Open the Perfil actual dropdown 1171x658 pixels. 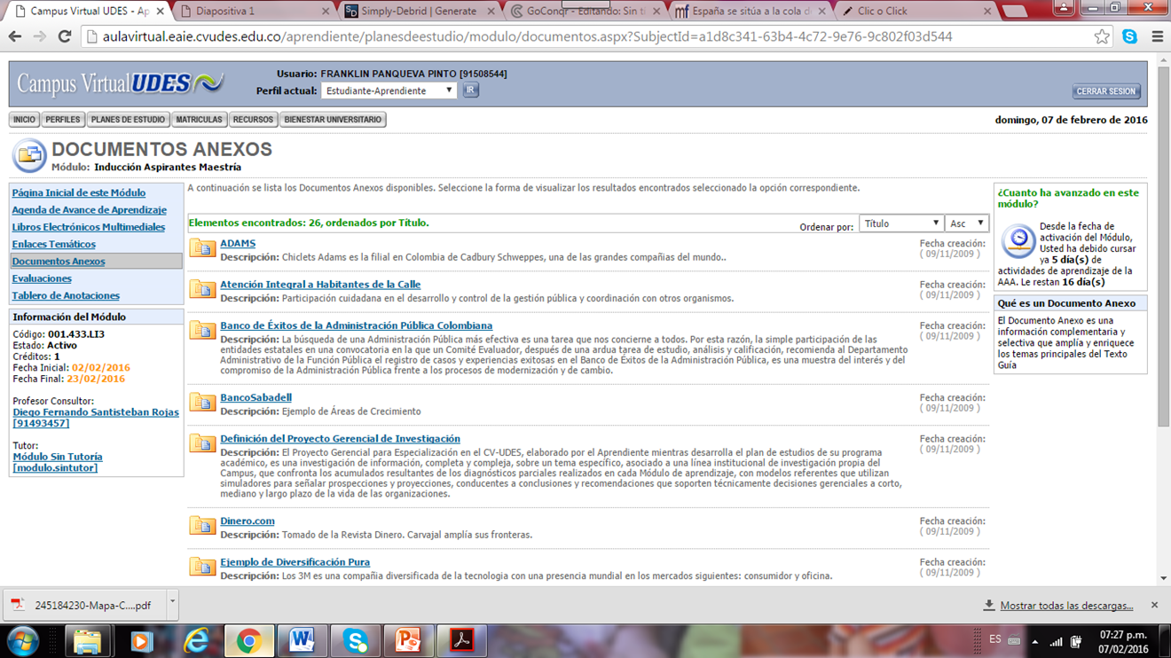coord(389,90)
